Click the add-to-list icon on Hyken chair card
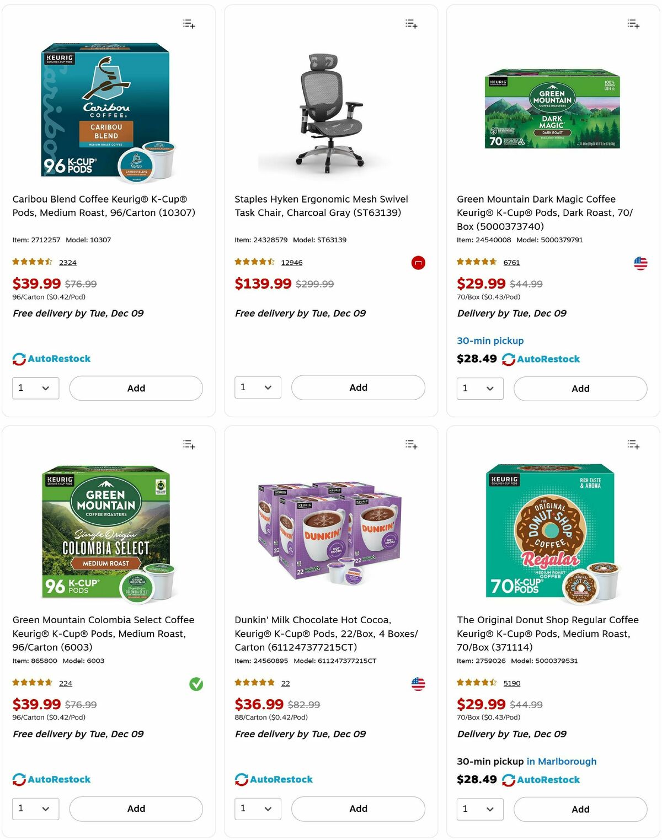 pyautogui.click(x=411, y=24)
